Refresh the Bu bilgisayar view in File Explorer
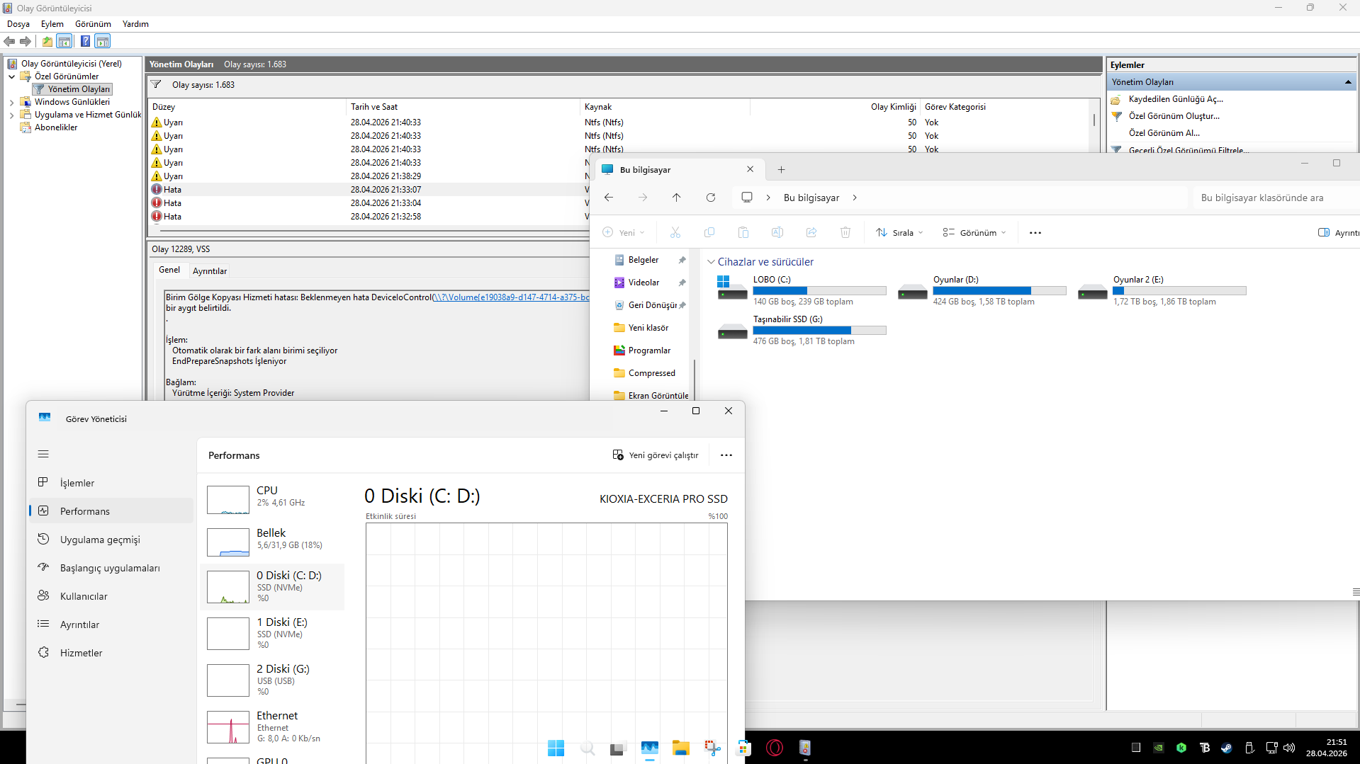The image size is (1360, 764). (x=711, y=198)
